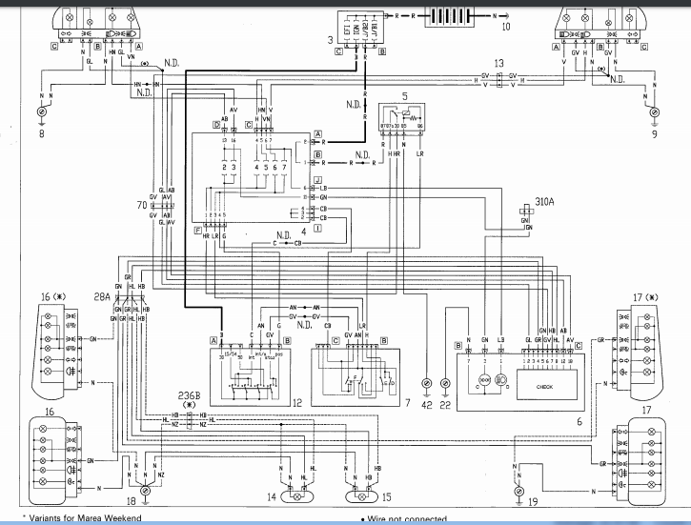
Task: Click 'Variants for Marea Weekend' footnote
Action: [77, 517]
